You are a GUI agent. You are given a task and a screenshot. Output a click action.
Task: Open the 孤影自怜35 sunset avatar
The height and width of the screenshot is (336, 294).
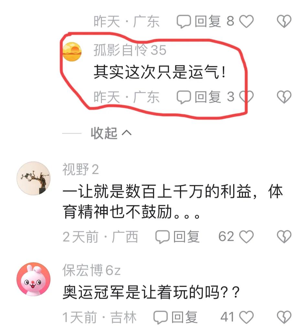pos(72,52)
